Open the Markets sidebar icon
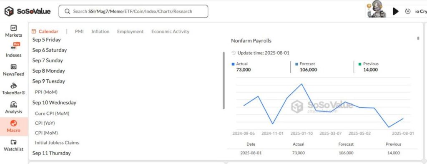Viewport: 427px width, 164px height. point(14,28)
